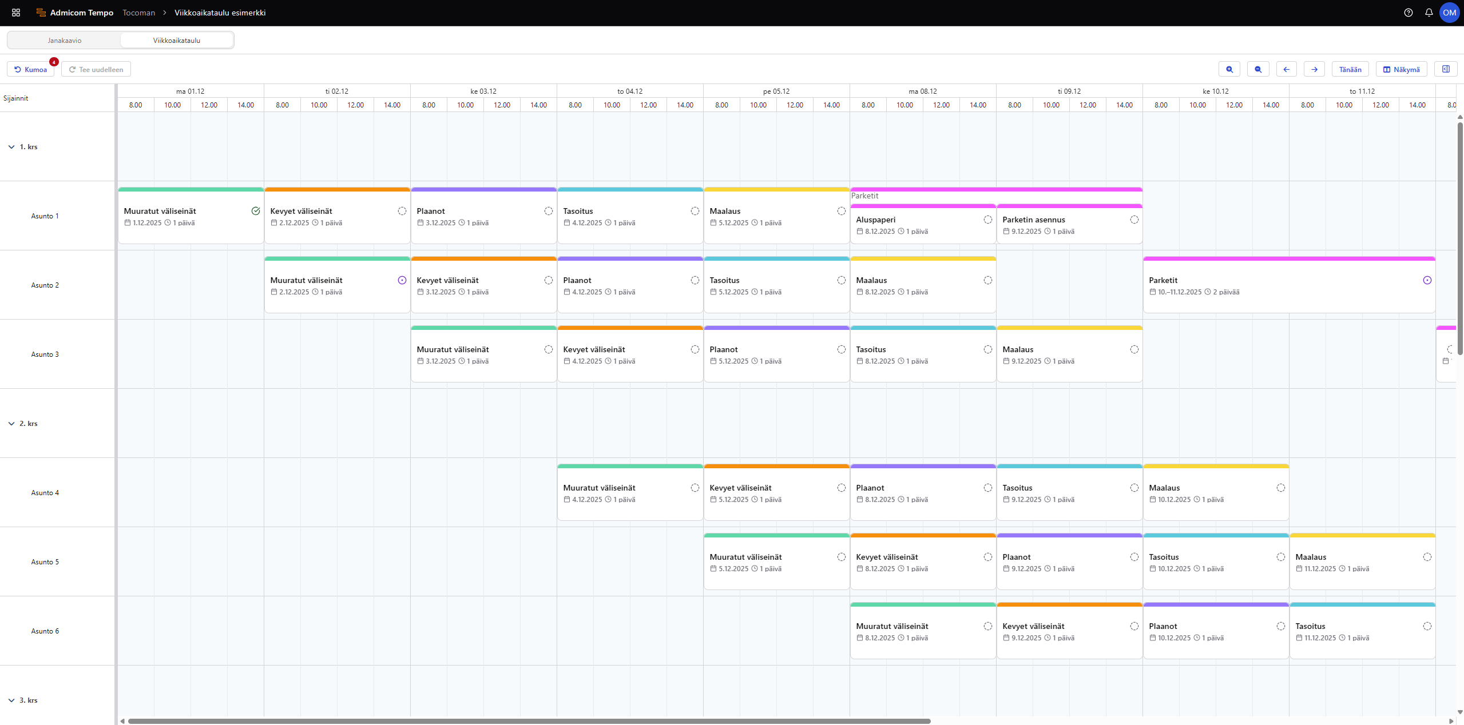The image size is (1464, 725).
Task: Switch to the Janakaavio tab
Action: pyautogui.click(x=64, y=41)
